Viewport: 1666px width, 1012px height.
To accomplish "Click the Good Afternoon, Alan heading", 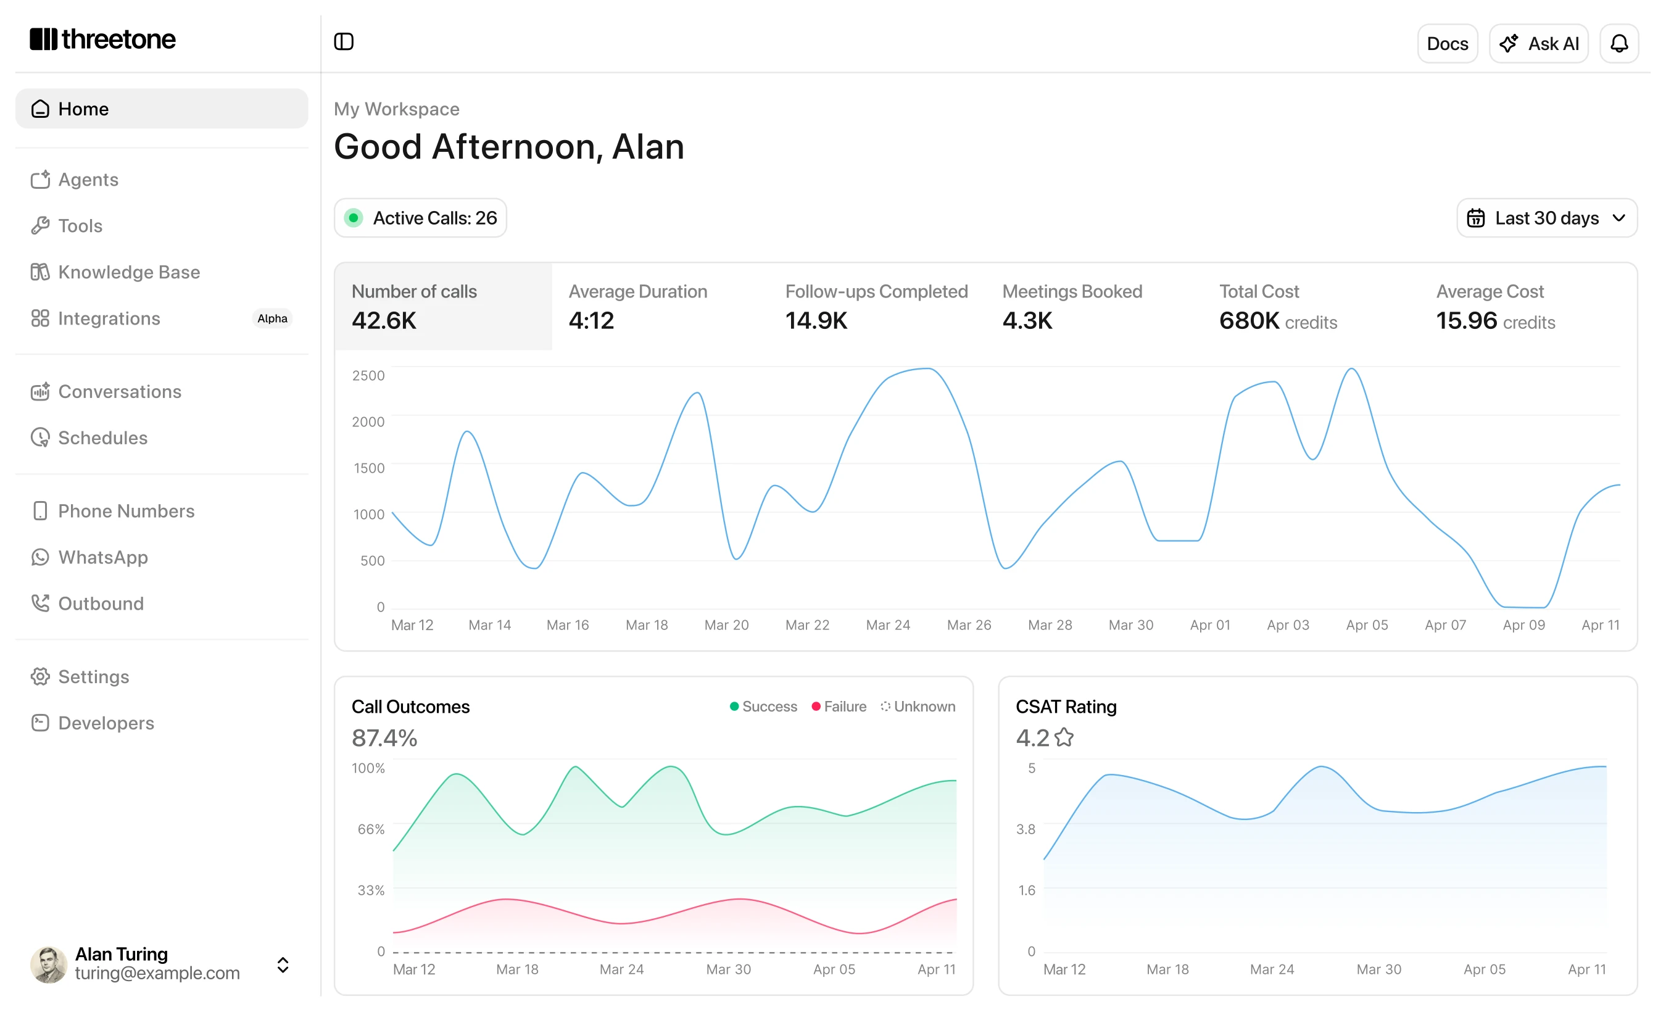I will pyautogui.click(x=509, y=147).
